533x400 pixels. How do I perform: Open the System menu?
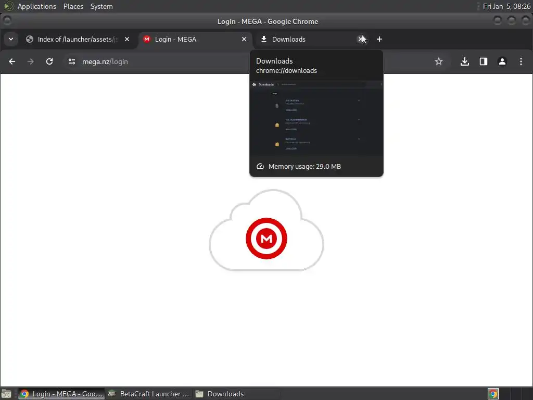point(101,6)
